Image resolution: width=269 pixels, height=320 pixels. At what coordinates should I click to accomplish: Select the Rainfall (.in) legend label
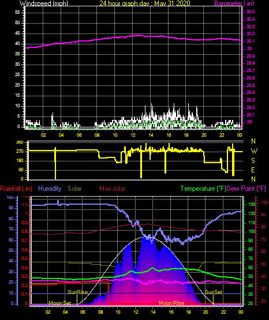[16, 189]
